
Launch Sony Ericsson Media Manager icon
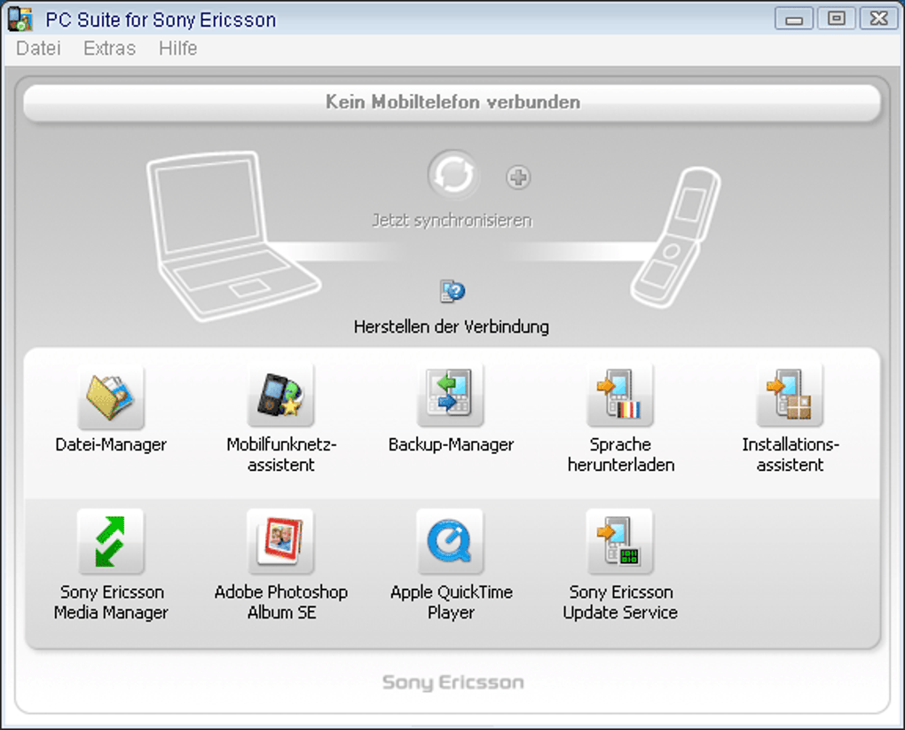coord(111,543)
